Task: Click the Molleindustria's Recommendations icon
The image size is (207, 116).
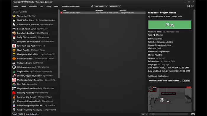Action: pyautogui.click(x=14, y=80)
